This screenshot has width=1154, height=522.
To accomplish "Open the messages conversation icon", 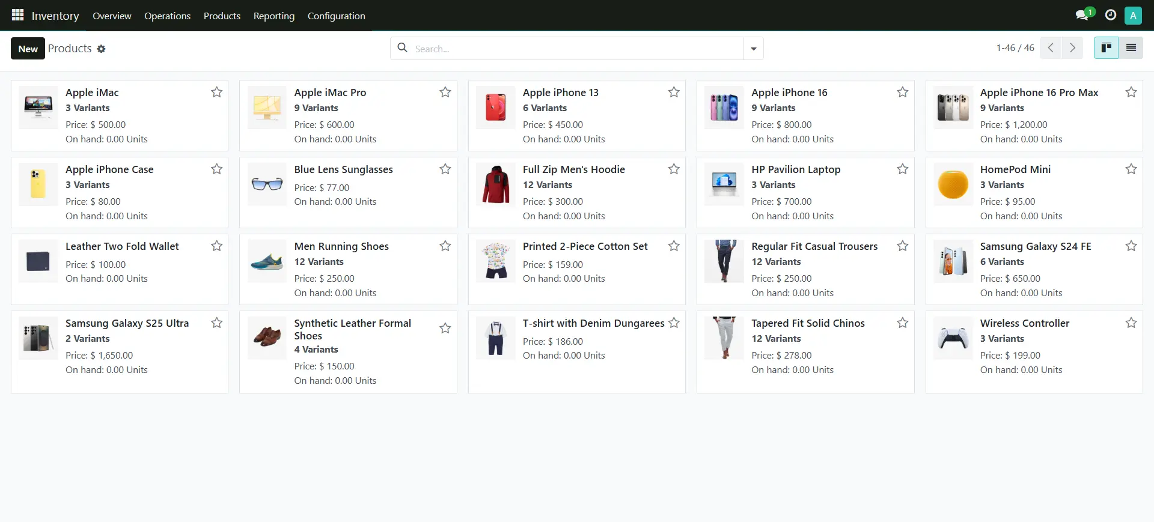I will pyautogui.click(x=1082, y=15).
